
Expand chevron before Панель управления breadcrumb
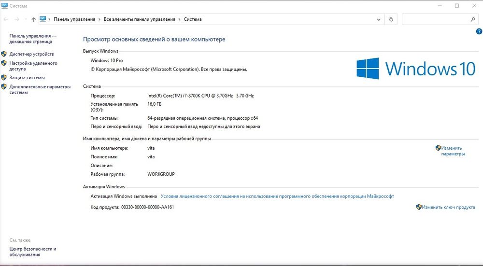pyautogui.click(x=49, y=19)
